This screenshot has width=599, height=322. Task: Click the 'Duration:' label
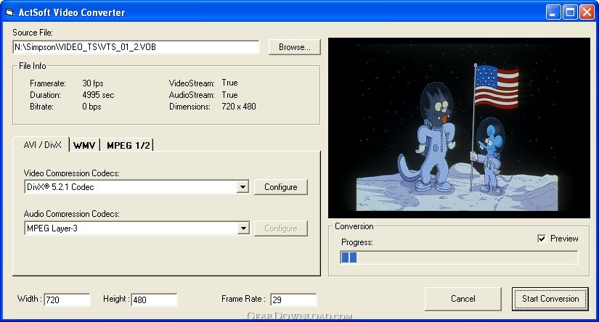[x=45, y=95]
